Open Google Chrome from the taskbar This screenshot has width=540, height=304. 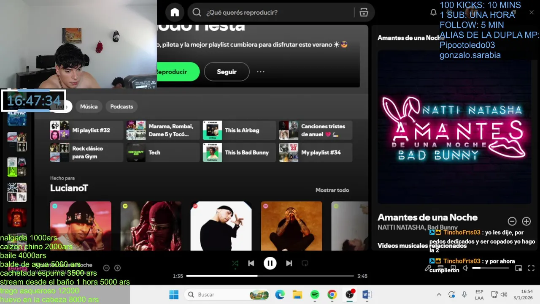[332, 294]
